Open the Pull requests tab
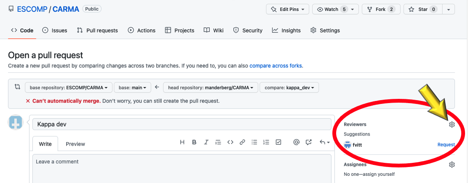The image size is (468, 183). point(97,30)
